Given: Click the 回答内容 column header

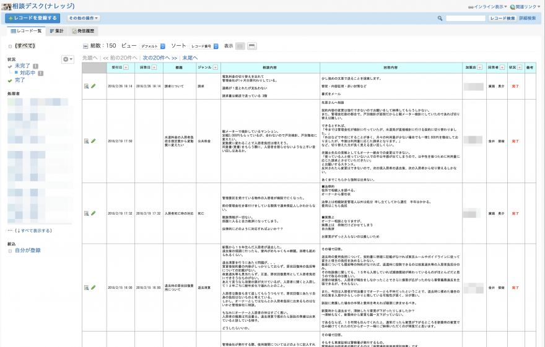Looking at the screenshot, I should (391, 67).
